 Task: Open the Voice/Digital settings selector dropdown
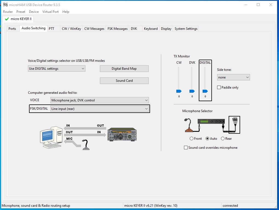(57, 69)
